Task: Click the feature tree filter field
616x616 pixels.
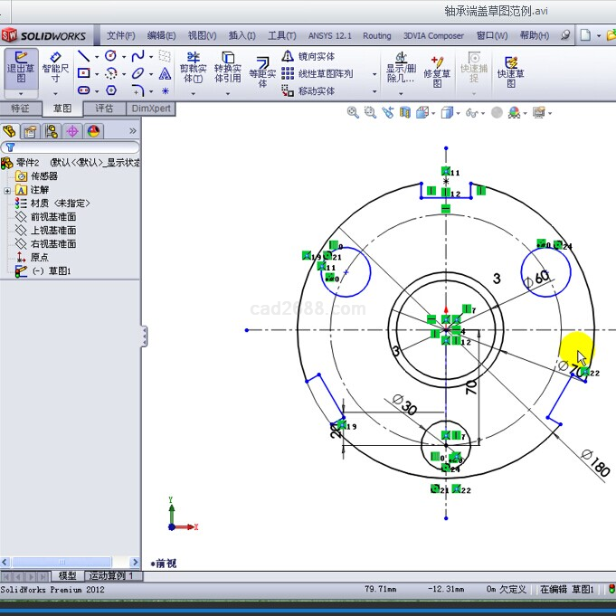Action: (x=72, y=147)
